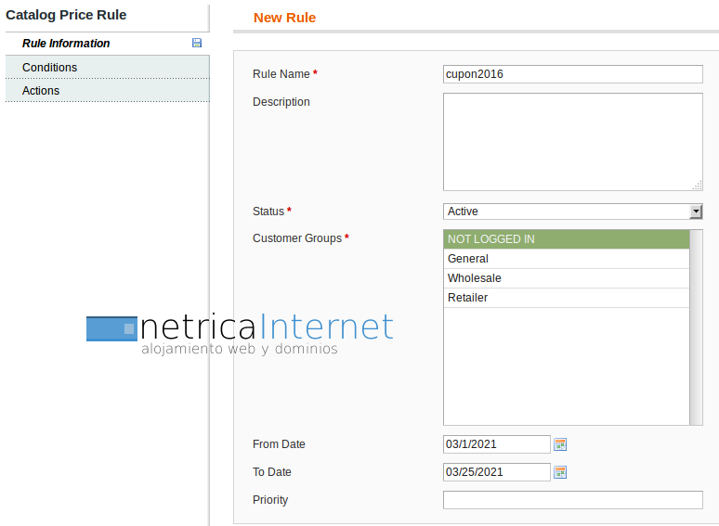Click the save icon beside Rule Information
Viewport: 719px width, 526px height.
coord(196,43)
